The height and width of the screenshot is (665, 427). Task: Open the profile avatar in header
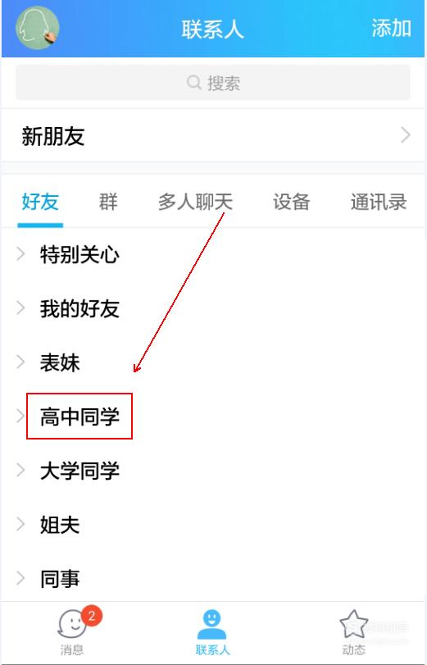pos(38,28)
